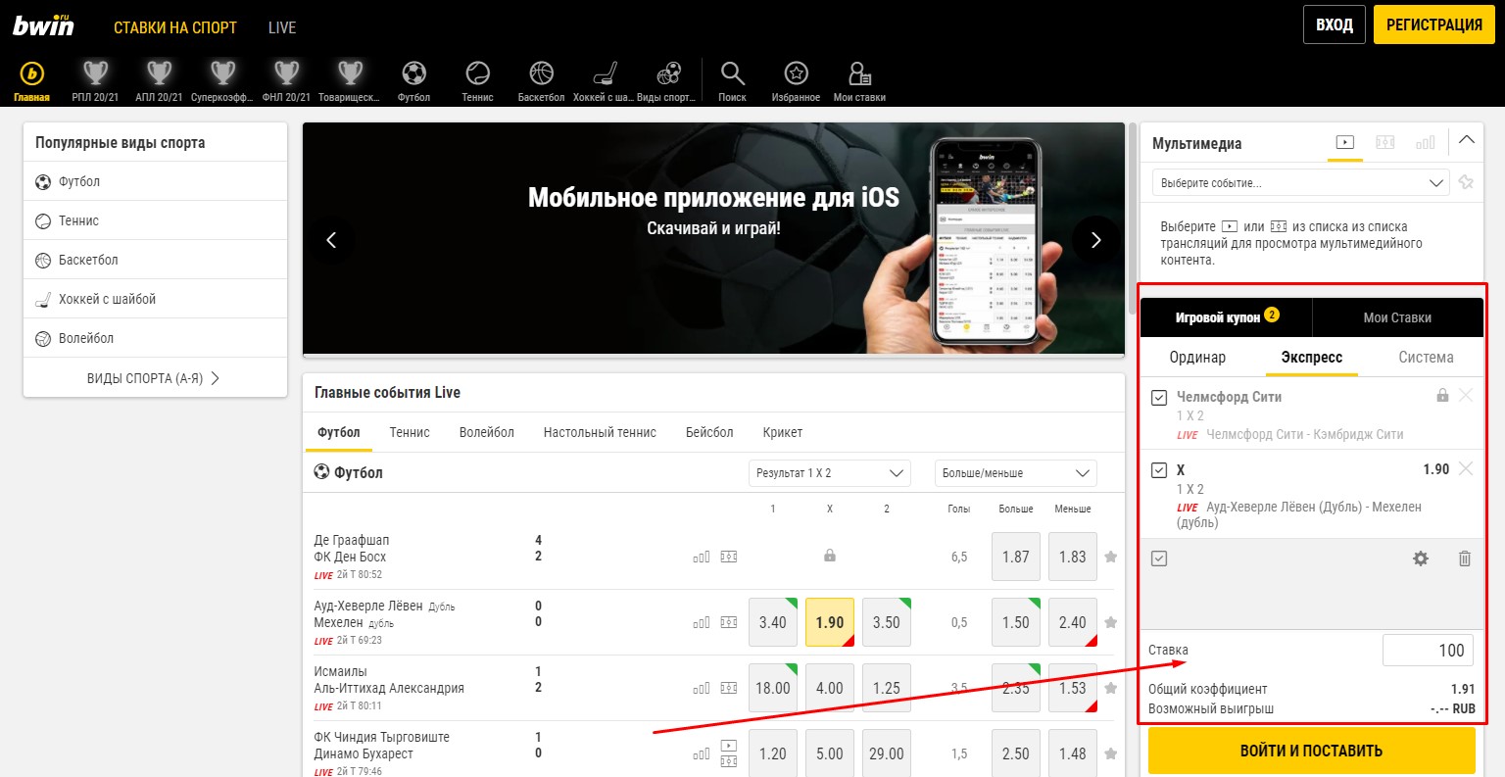
Task: Select Динамо Бухарест away odds 29.00
Action: [x=887, y=753]
